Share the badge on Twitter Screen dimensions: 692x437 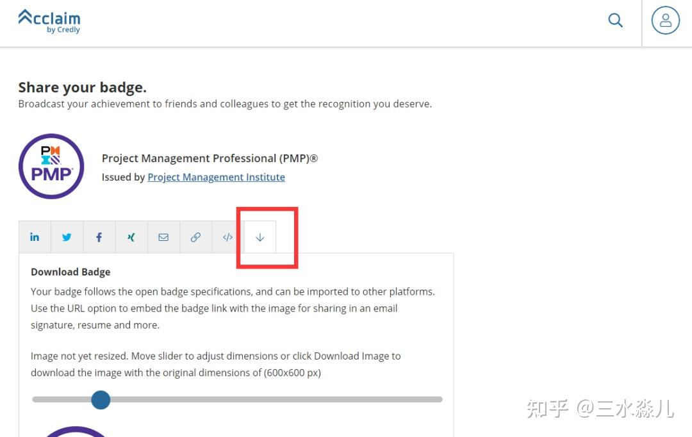pos(67,236)
